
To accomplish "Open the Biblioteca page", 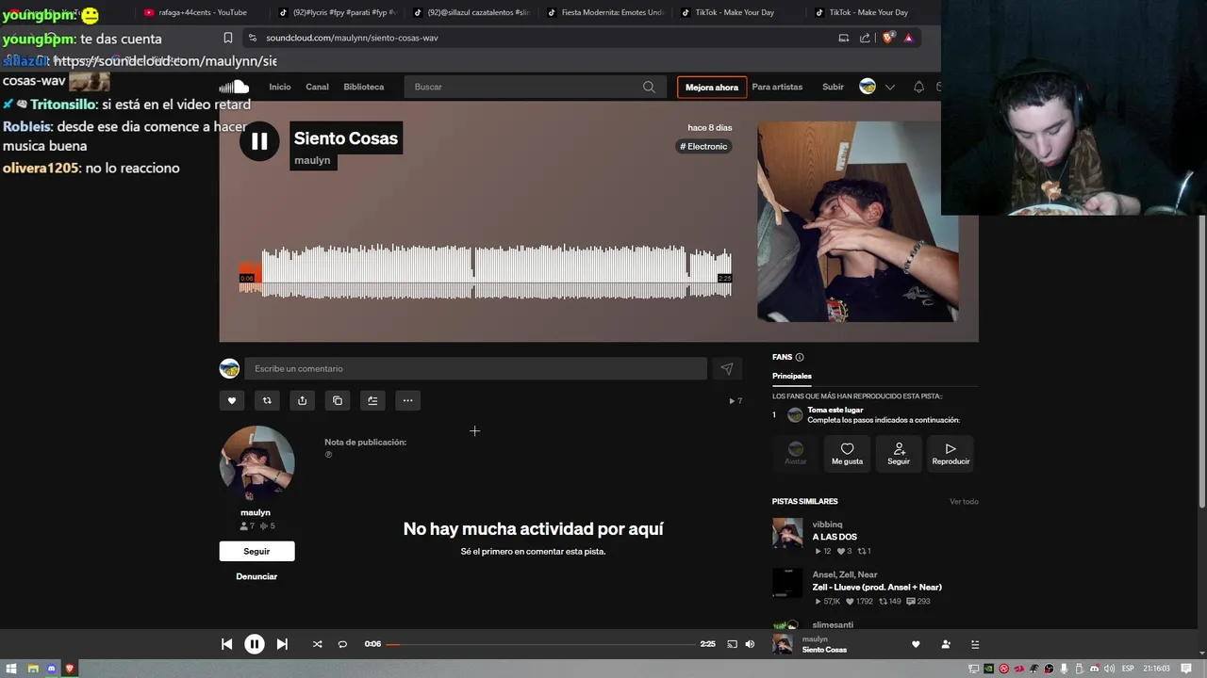I will (x=364, y=87).
